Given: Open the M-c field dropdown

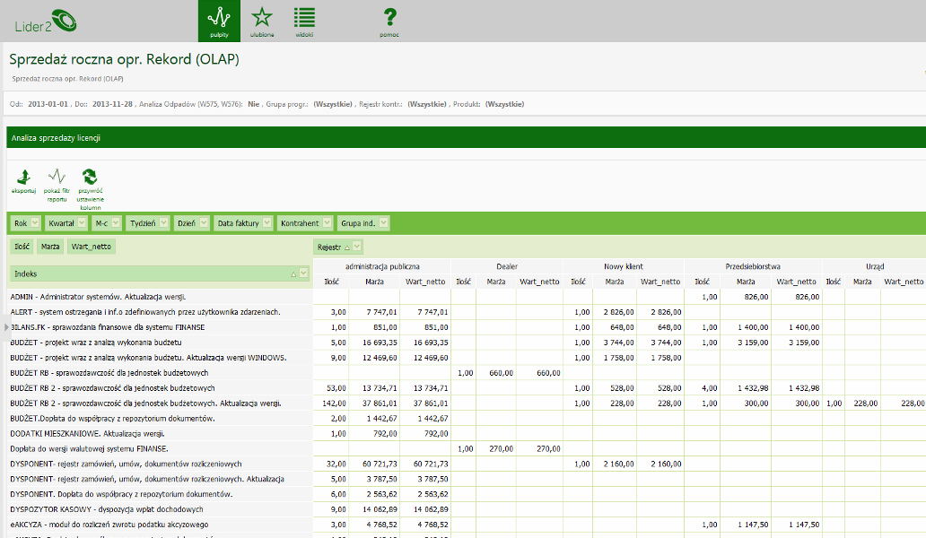Looking at the screenshot, I should (116, 223).
